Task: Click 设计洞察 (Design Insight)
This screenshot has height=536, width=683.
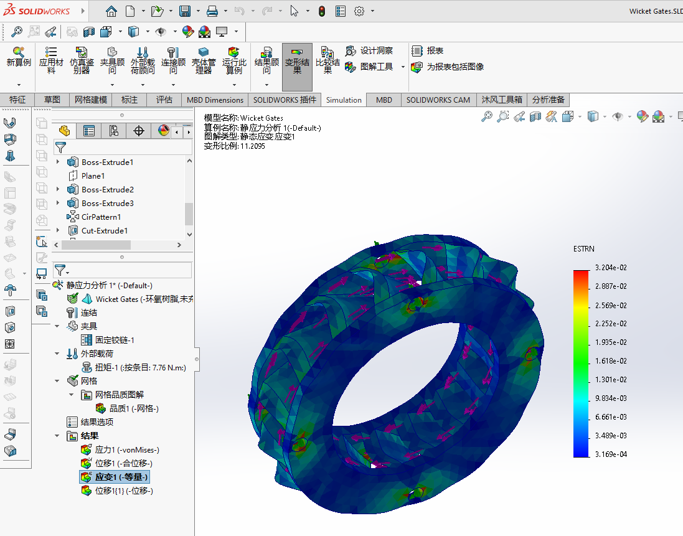Action: (369, 51)
